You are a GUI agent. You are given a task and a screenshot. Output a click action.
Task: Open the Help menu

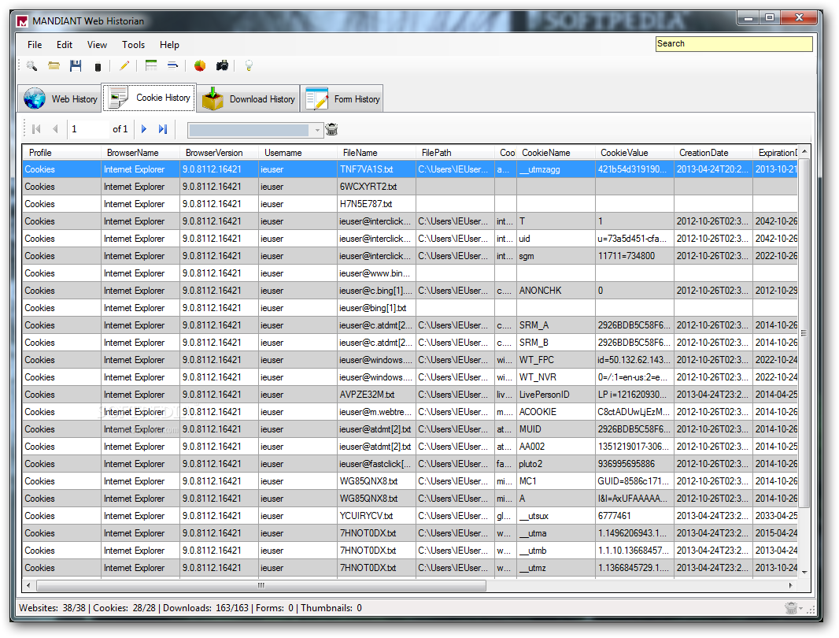tap(169, 45)
